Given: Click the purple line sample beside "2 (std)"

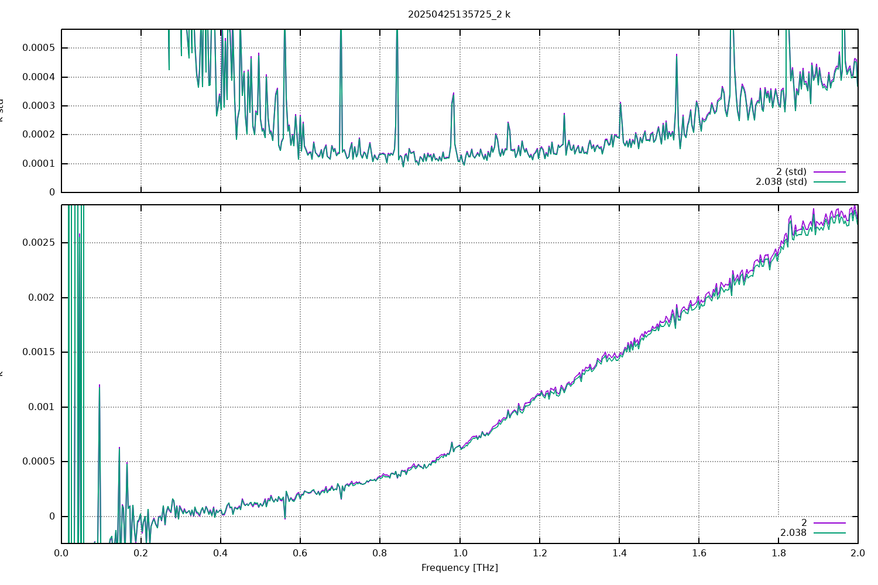Looking at the screenshot, I should click(829, 172).
